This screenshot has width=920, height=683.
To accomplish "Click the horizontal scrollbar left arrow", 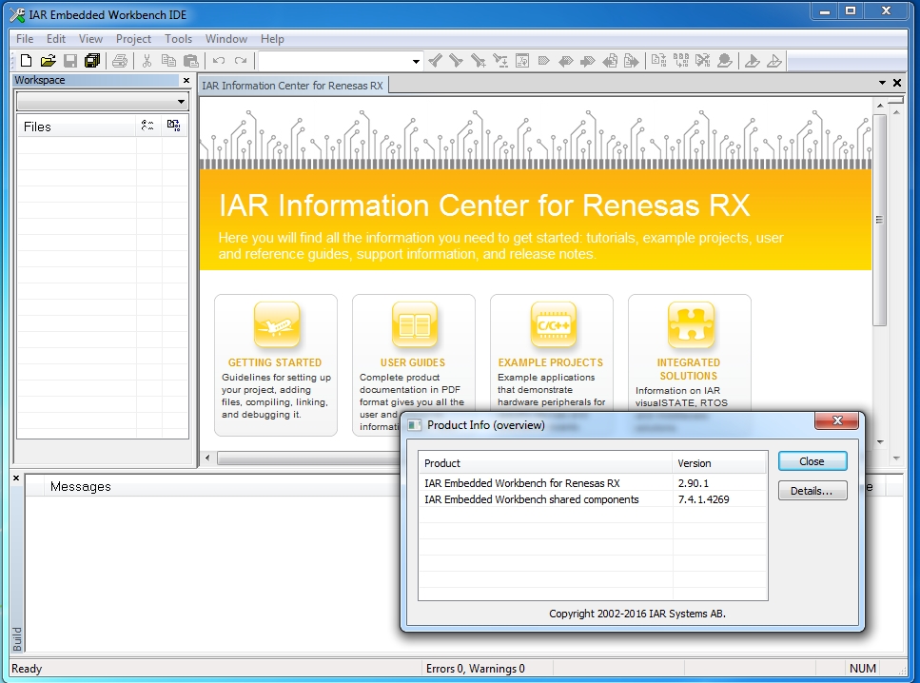I will (207, 458).
